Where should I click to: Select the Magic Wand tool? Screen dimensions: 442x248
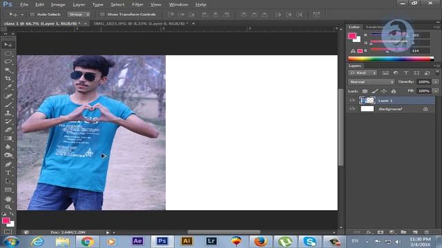[8, 70]
